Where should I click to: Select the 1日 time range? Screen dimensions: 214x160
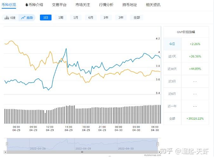pyautogui.click(x=46, y=17)
